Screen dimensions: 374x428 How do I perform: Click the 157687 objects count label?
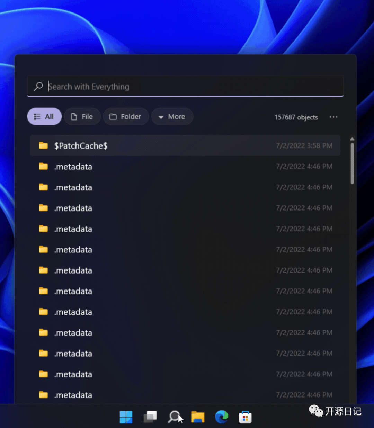pos(296,117)
